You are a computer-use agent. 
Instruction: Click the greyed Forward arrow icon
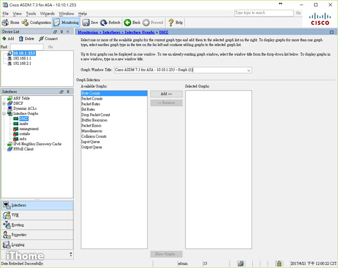[153, 23]
